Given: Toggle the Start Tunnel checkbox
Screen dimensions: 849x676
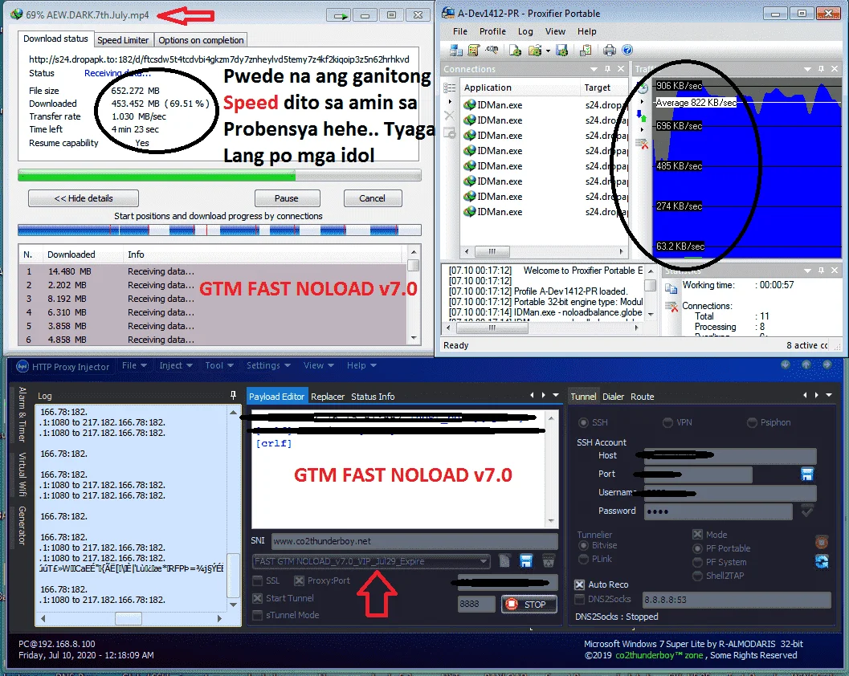Looking at the screenshot, I should 257,598.
